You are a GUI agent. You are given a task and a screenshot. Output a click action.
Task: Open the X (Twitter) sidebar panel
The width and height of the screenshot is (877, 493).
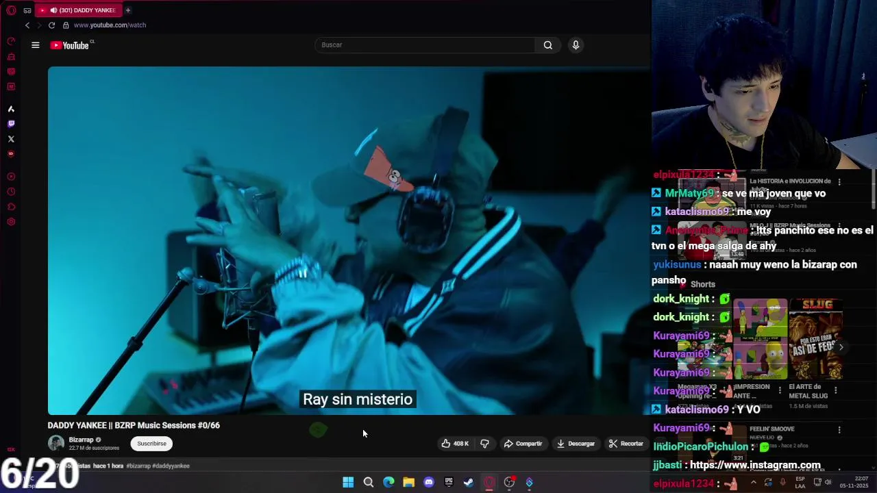(x=11, y=139)
